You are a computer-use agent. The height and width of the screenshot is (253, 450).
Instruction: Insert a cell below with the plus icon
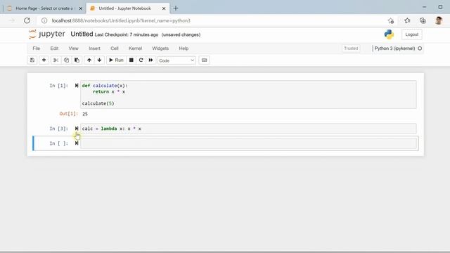point(44,60)
